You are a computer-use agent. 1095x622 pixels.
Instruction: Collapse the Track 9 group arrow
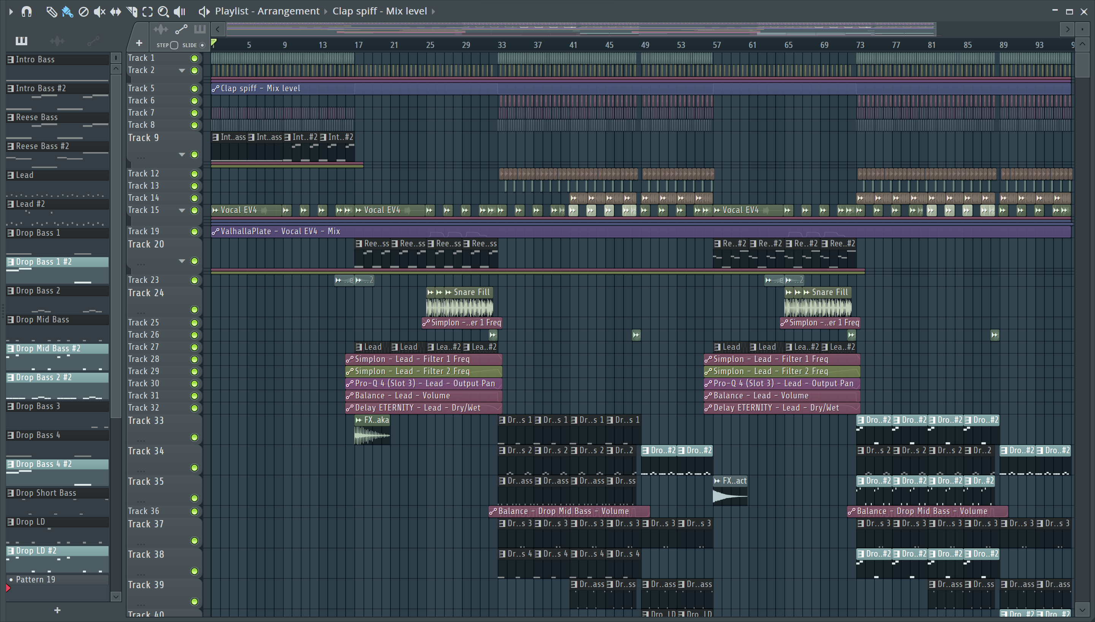click(x=182, y=155)
